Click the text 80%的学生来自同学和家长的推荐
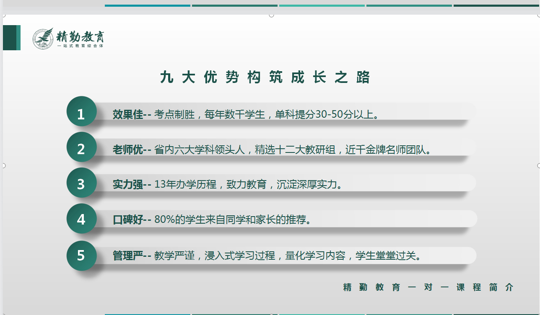Image resolution: width=540 pixels, height=315 pixels. [x=232, y=219]
